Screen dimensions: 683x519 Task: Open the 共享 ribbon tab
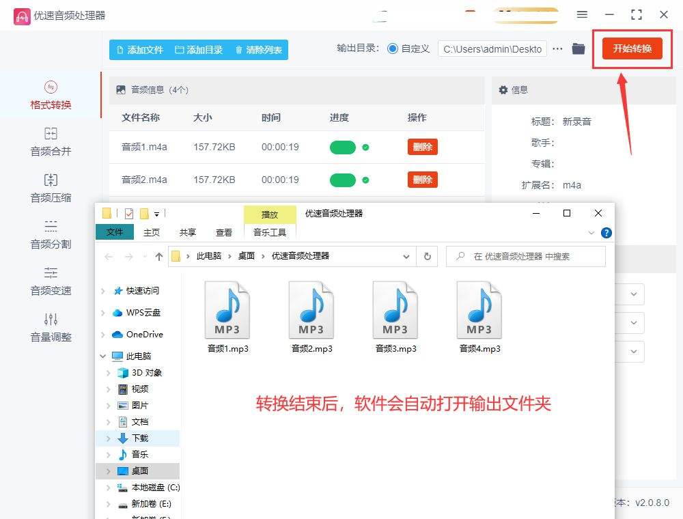(x=188, y=232)
